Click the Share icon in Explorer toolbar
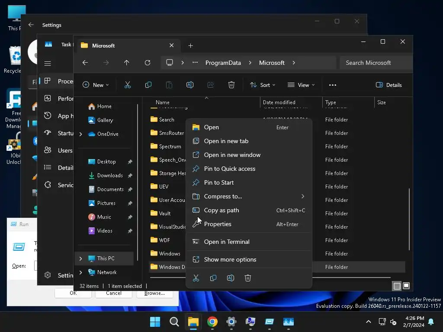Screen dimensions: 443x332 pos(211,85)
